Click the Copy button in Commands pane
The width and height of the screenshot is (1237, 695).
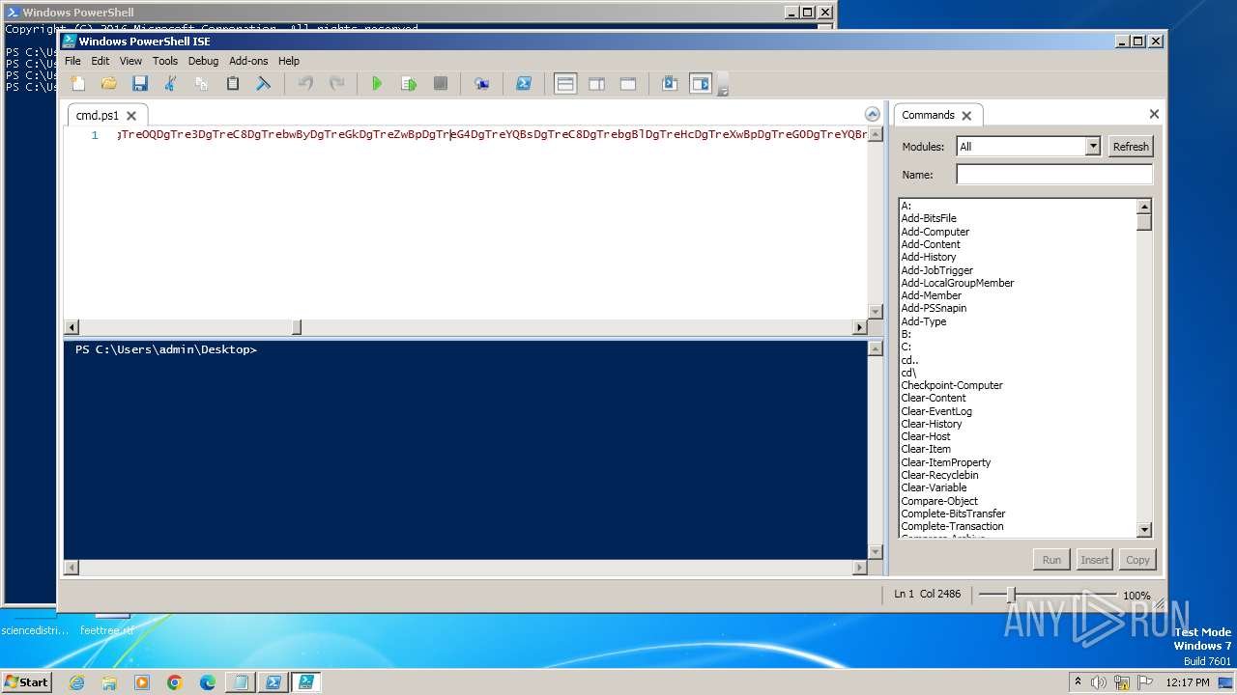(x=1137, y=560)
